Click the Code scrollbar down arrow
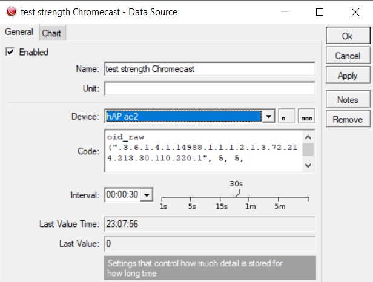Viewport: 373px width, 282px height. click(308, 165)
